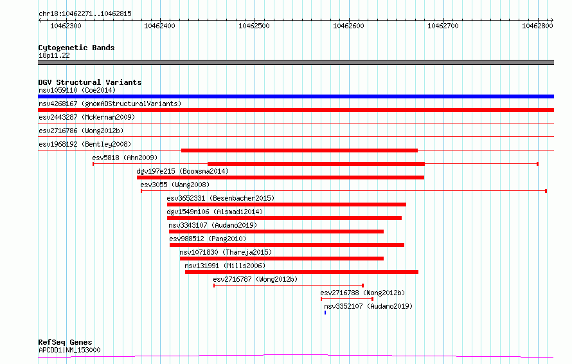Click the 10462500 ruler coordinate

pyautogui.click(x=254, y=26)
